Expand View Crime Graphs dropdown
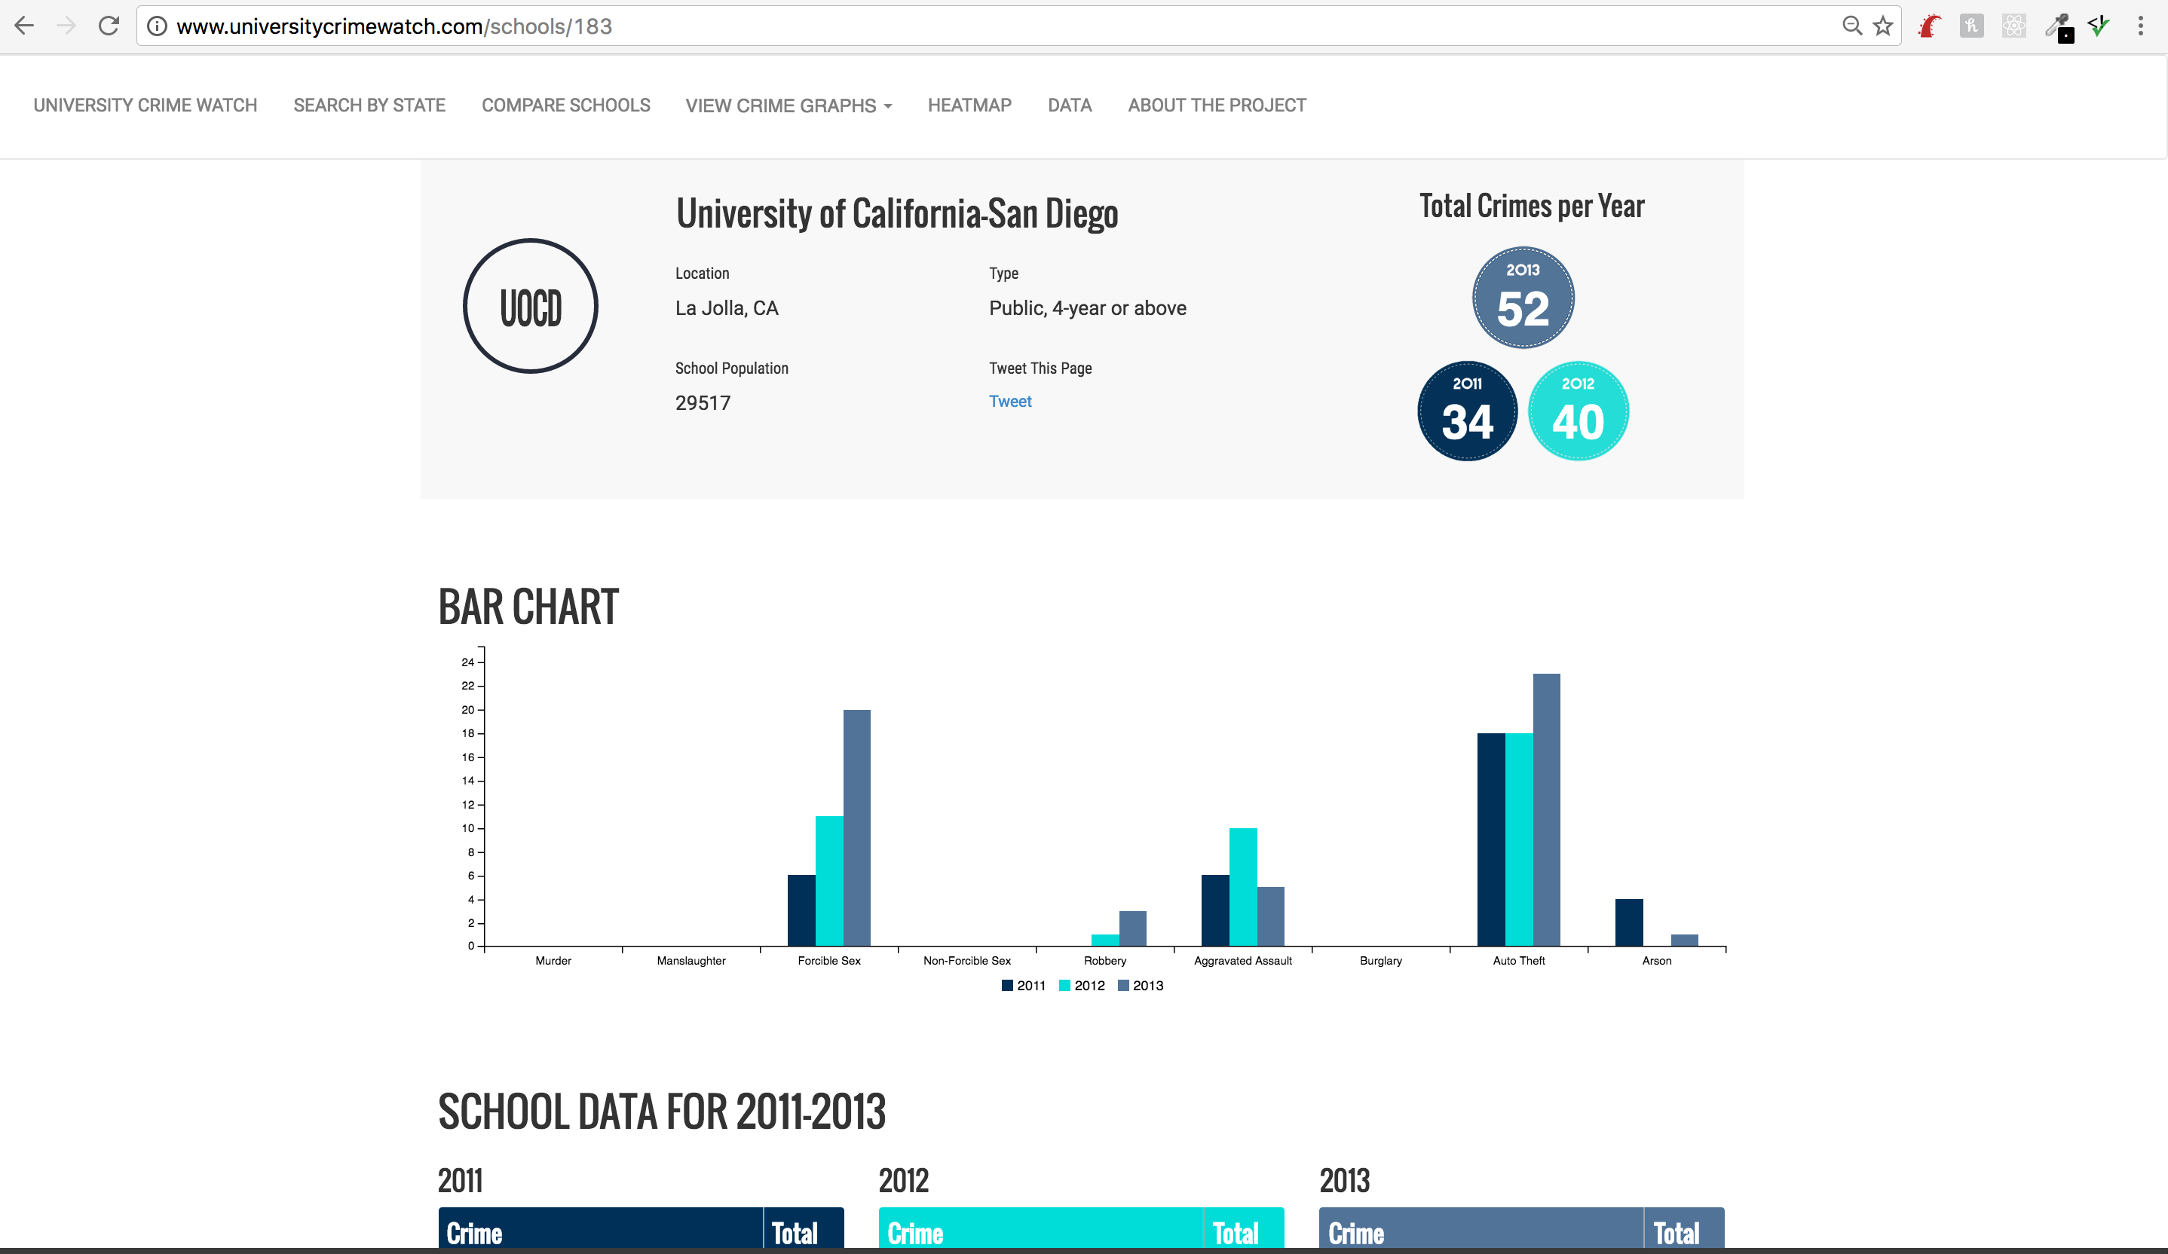This screenshot has width=2168, height=1254. pos(788,106)
